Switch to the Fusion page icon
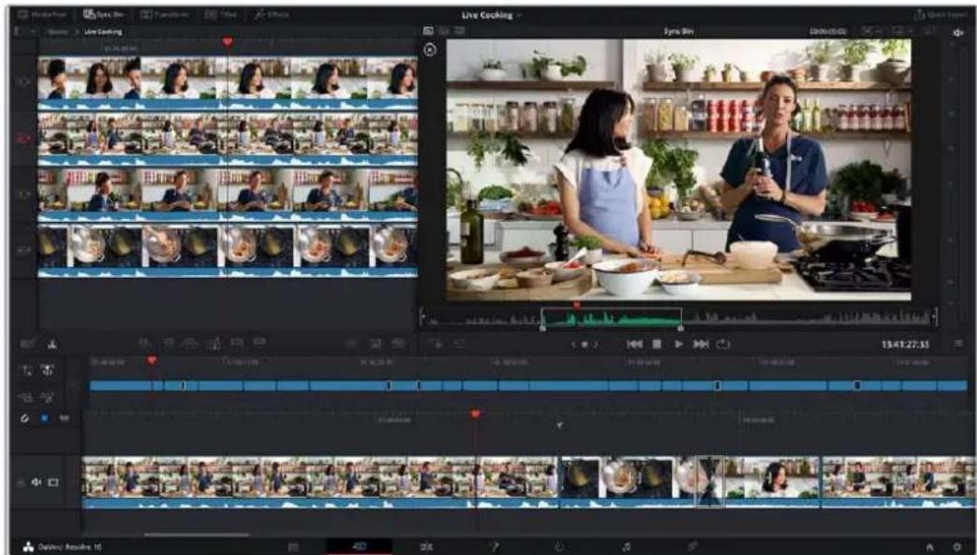This screenshot has width=977, height=555. point(494,547)
